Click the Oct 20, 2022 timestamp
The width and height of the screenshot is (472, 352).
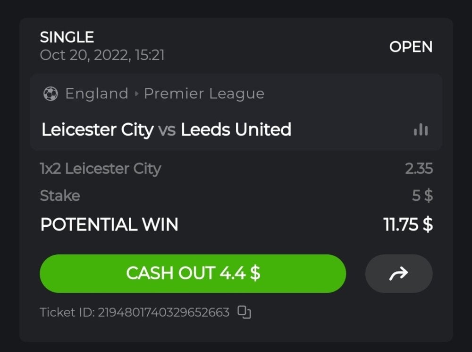(102, 55)
